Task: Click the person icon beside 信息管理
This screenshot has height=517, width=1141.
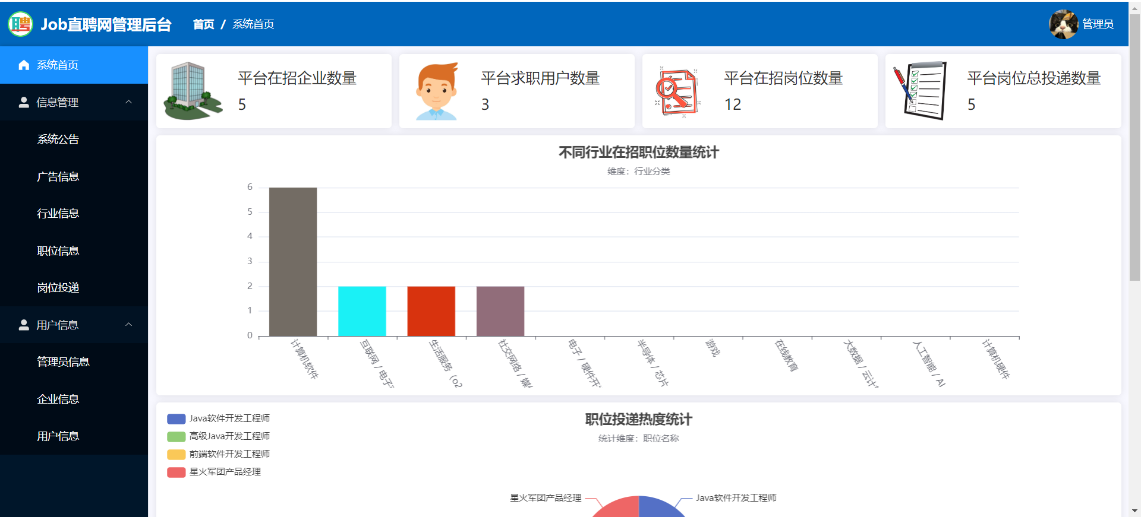Action: tap(24, 102)
